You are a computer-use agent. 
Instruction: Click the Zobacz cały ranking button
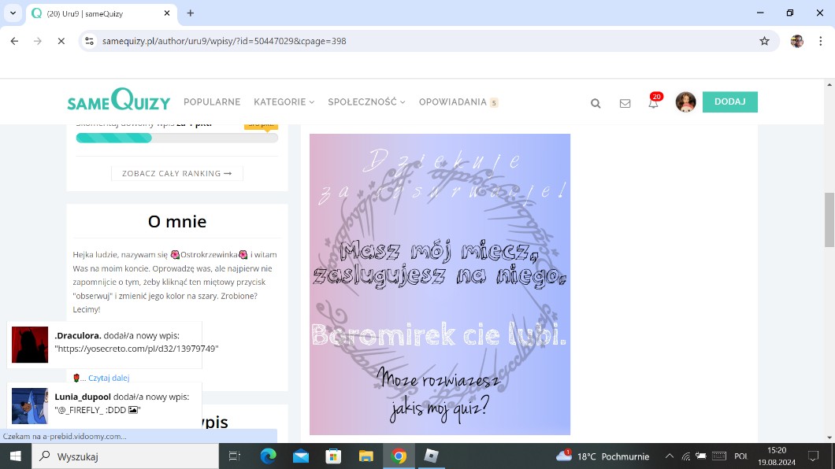click(177, 173)
